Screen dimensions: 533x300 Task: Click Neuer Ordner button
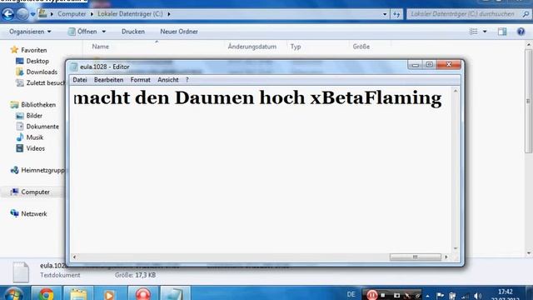point(179,32)
